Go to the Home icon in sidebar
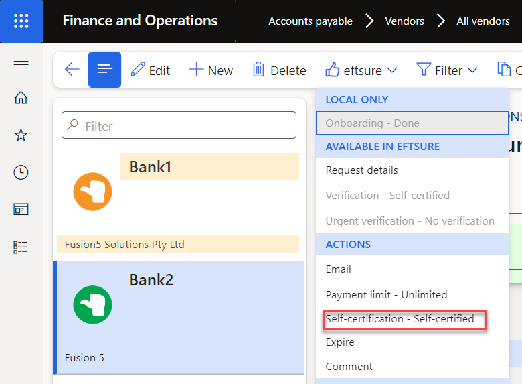Image resolution: width=522 pixels, height=384 pixels. point(21,98)
